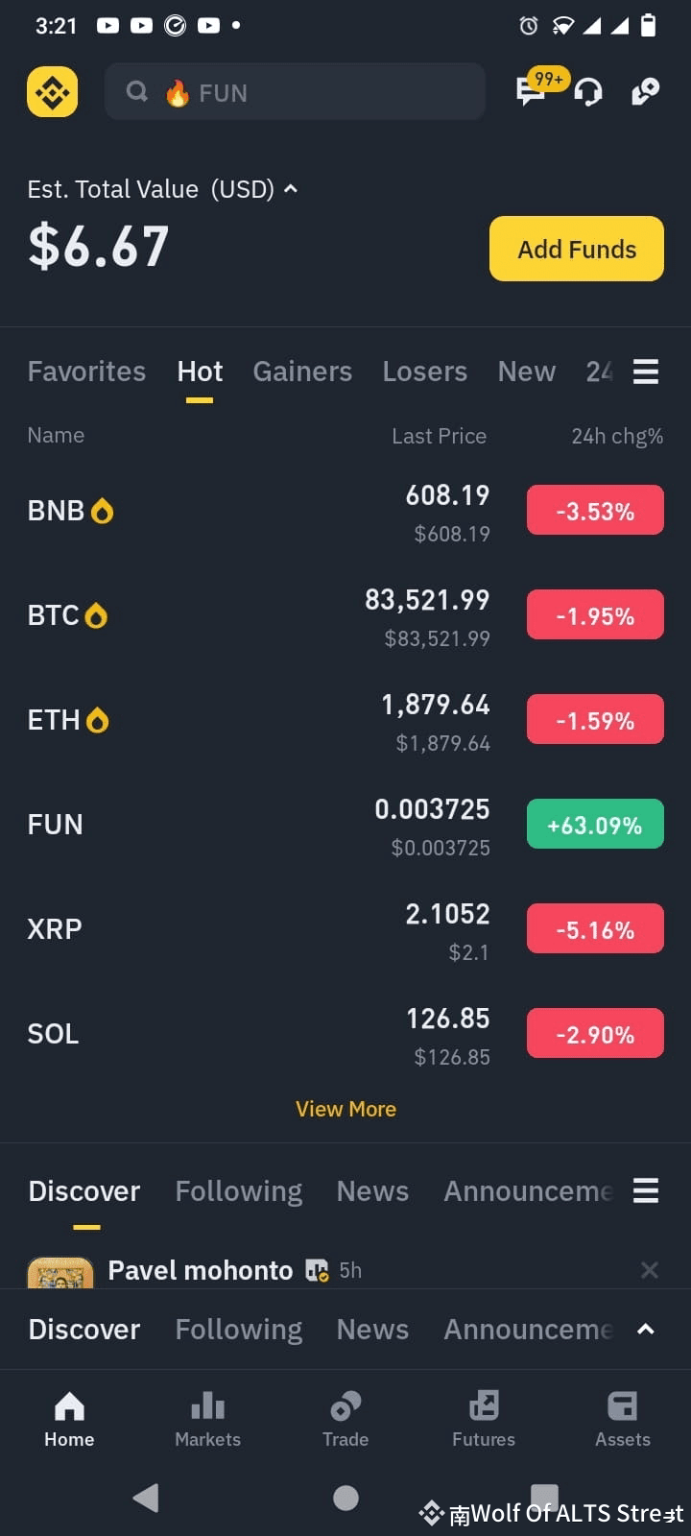Open Discover feed tabs hamburger menu
This screenshot has height=1536, width=691.
click(646, 1190)
